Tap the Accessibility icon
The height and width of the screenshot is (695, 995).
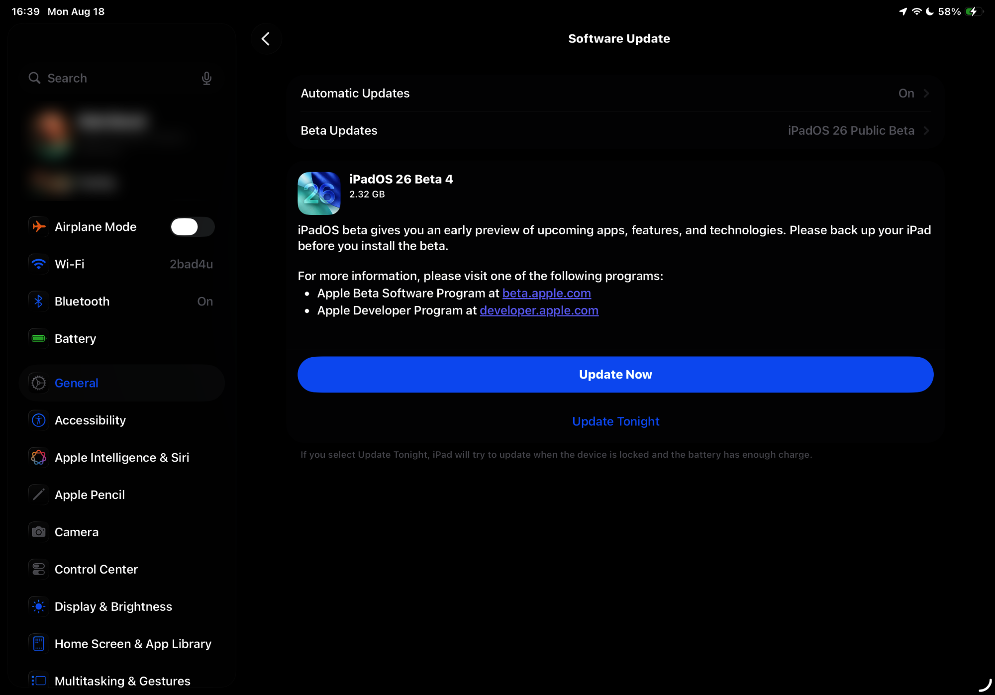pos(38,420)
